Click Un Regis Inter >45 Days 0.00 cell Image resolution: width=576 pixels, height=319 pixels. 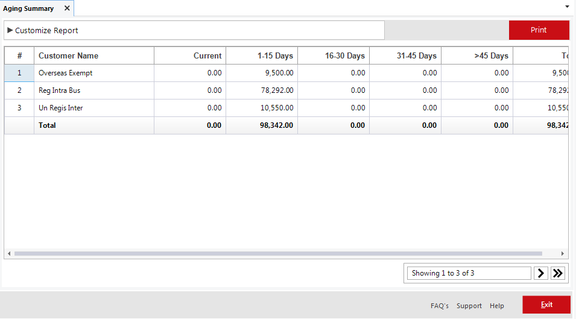477,108
